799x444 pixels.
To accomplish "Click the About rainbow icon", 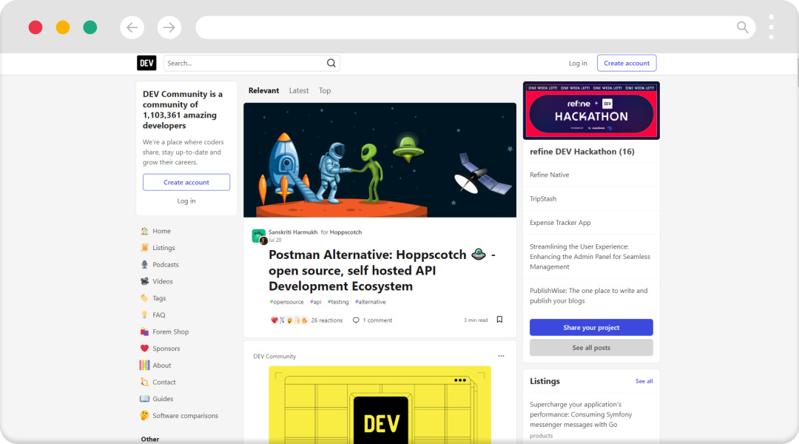I will [x=145, y=366].
